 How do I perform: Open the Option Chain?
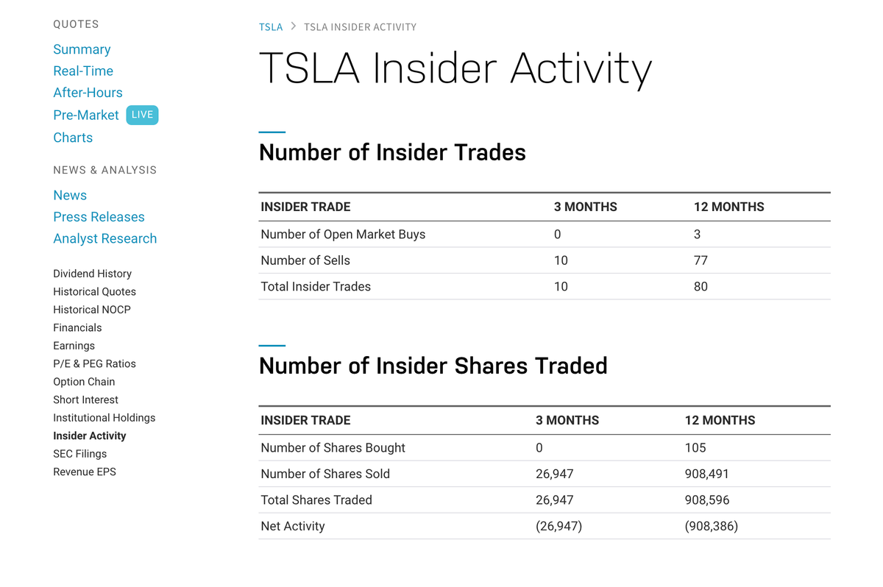[x=84, y=382]
